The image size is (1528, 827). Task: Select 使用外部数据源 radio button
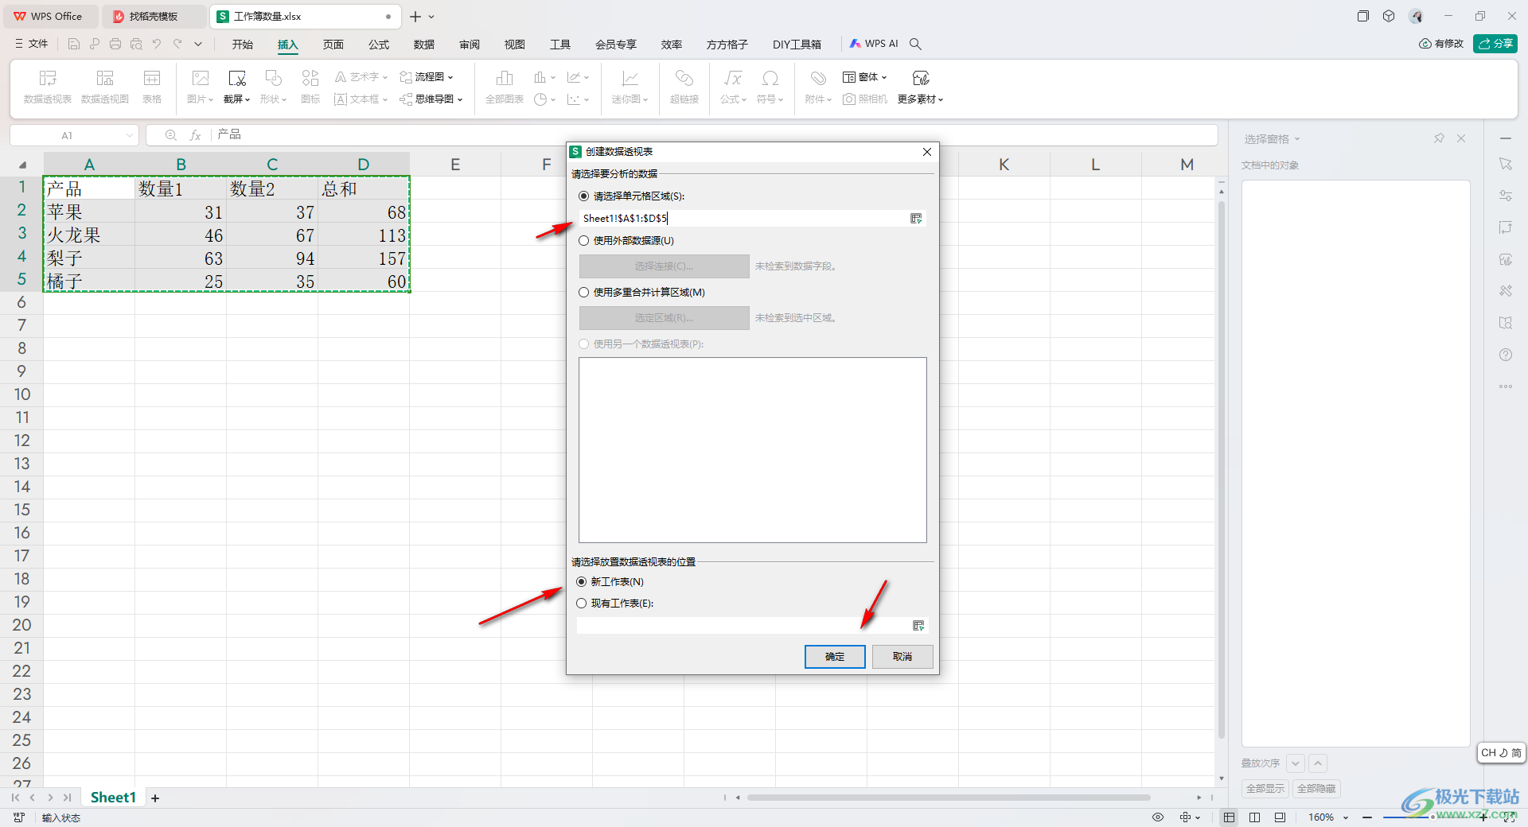[x=584, y=241]
